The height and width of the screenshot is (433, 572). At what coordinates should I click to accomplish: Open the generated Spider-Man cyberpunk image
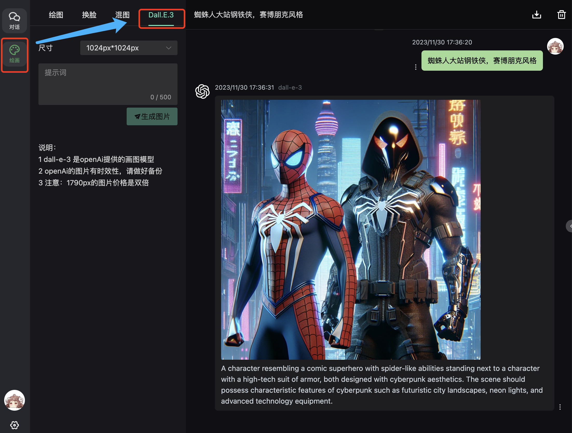coord(351,229)
